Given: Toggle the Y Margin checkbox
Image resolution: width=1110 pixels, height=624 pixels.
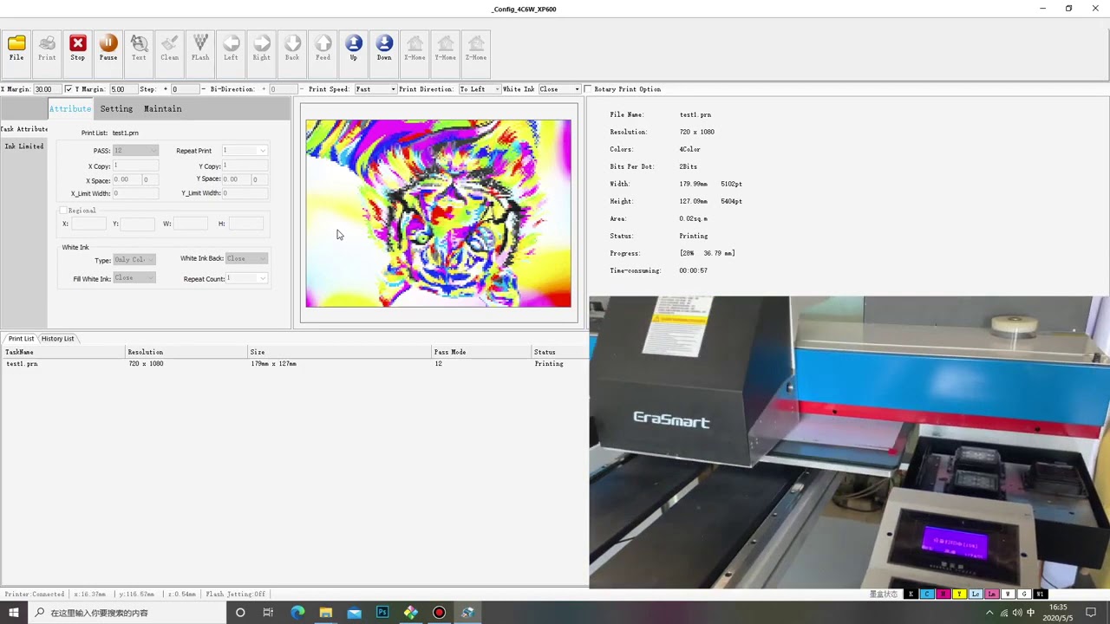Looking at the screenshot, I should pyautogui.click(x=69, y=89).
